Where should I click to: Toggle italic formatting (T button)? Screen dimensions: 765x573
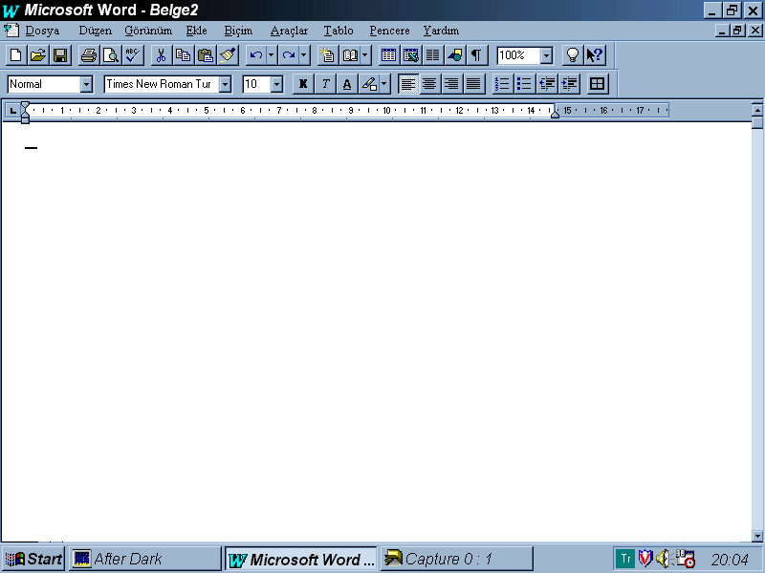pos(325,84)
